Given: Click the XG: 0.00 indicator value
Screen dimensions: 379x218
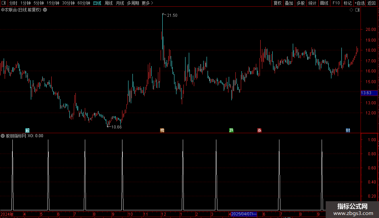Looking at the screenshot, I should (35, 136).
